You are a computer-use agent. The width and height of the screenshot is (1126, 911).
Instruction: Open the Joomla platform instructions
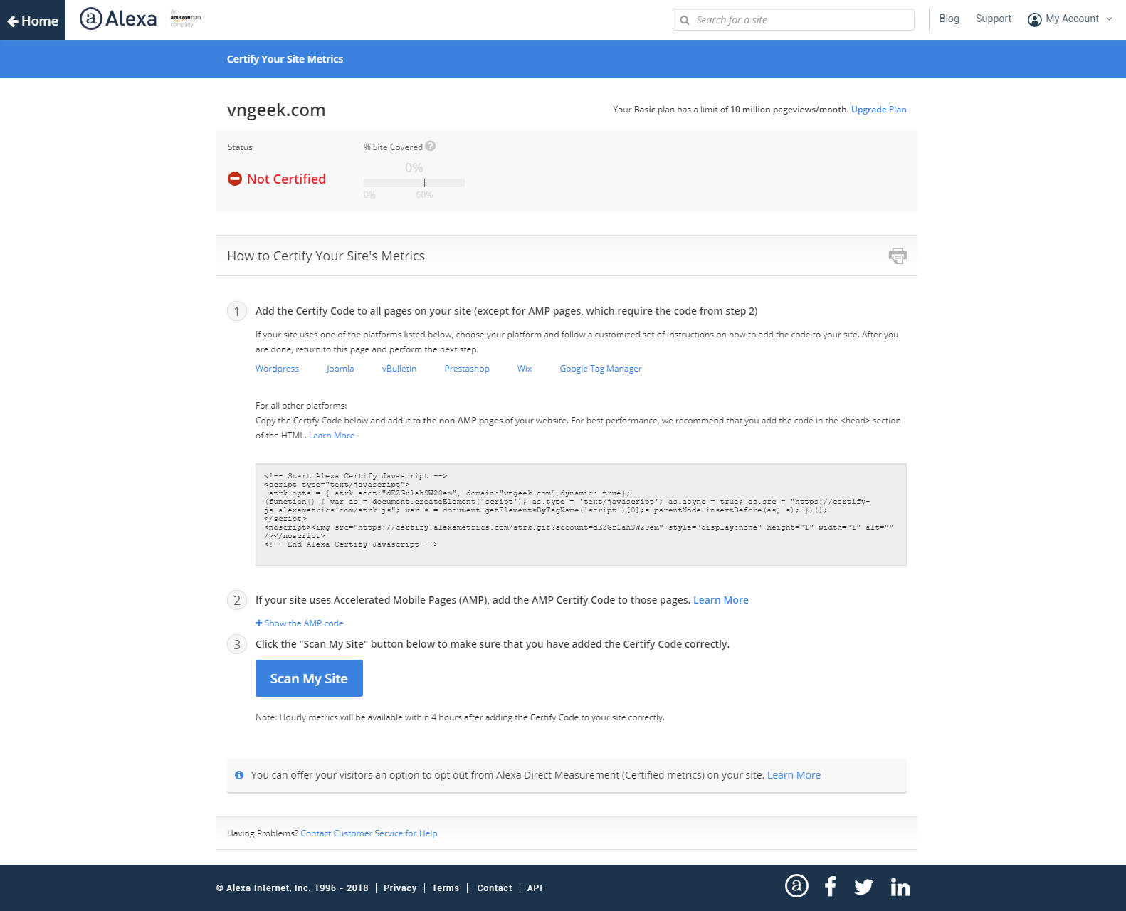340,369
